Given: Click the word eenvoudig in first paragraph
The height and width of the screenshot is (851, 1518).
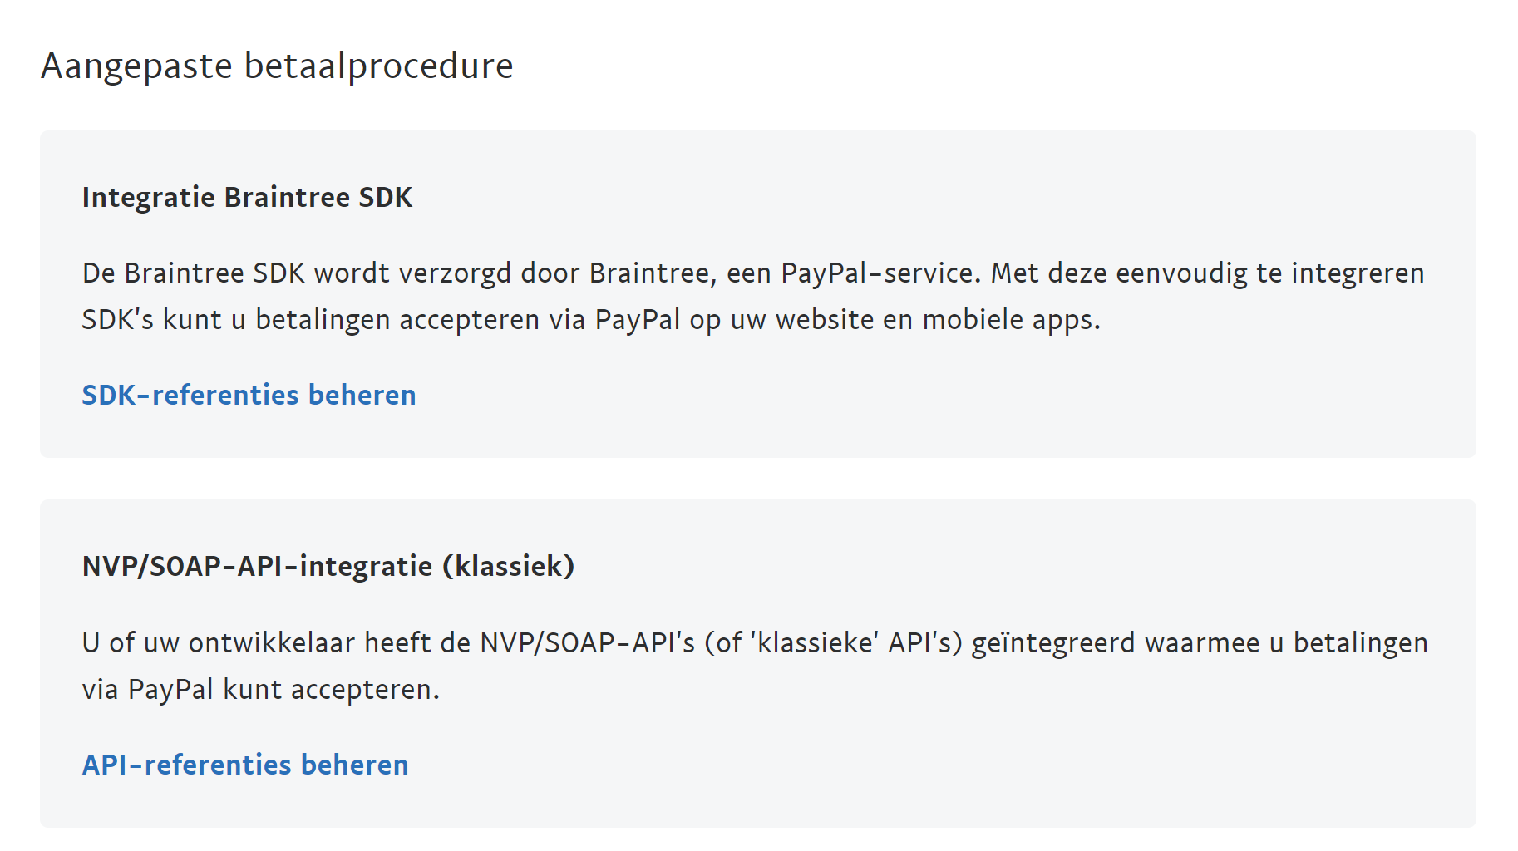Looking at the screenshot, I should (1181, 273).
